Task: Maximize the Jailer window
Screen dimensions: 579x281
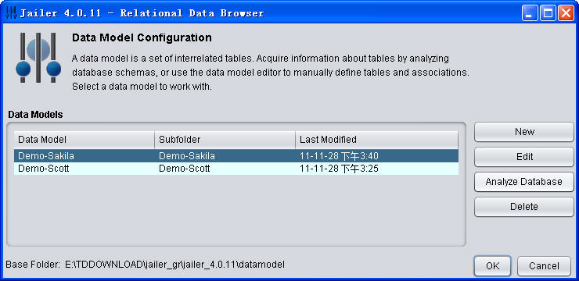Action: (x=548, y=13)
